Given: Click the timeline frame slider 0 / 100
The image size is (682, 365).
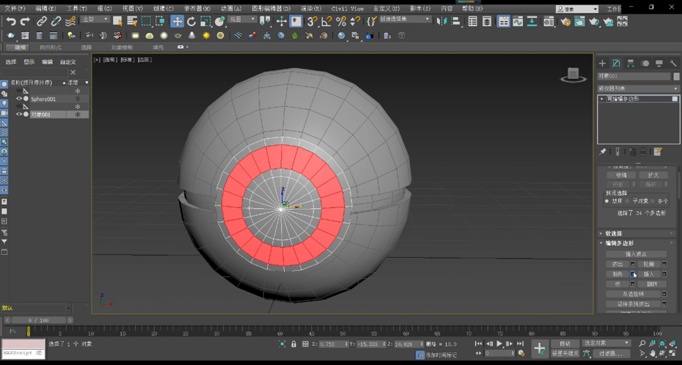Looking at the screenshot, I should [x=38, y=320].
